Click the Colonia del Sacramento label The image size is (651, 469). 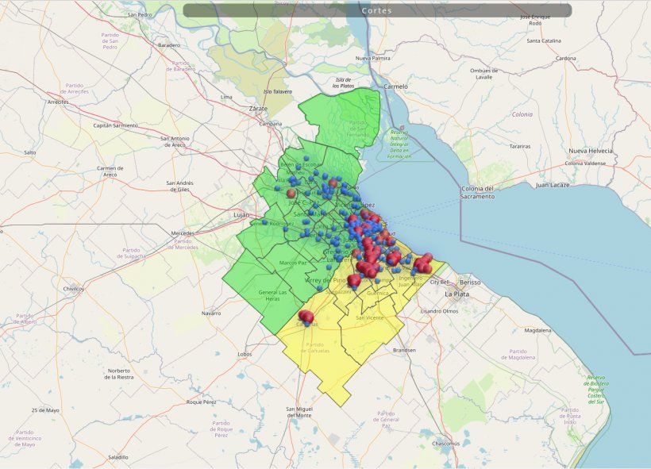(477, 193)
